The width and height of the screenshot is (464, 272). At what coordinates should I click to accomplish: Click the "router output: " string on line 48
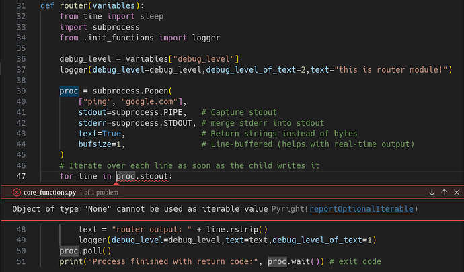point(151,230)
